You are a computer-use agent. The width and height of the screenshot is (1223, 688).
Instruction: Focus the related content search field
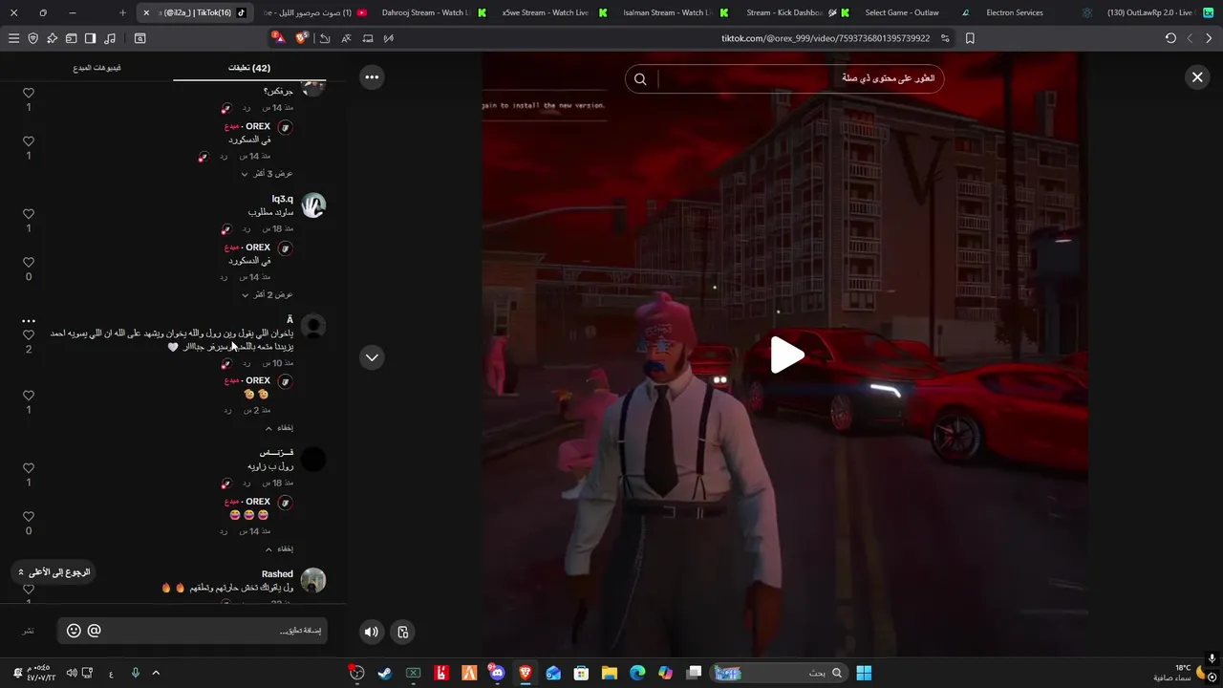pos(795,79)
